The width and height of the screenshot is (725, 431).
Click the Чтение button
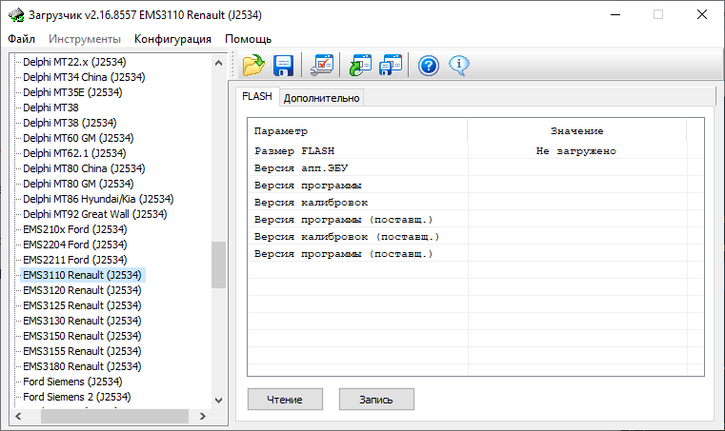[285, 399]
